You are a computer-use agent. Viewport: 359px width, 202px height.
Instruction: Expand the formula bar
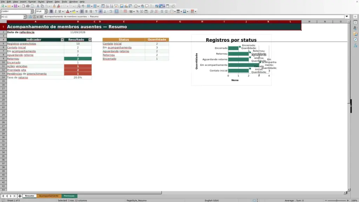pos(347,16)
